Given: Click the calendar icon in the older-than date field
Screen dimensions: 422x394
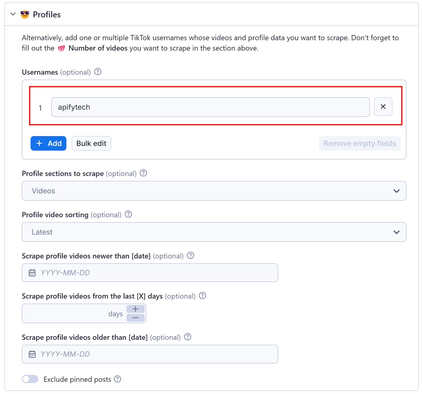Looking at the screenshot, I should click(32, 354).
